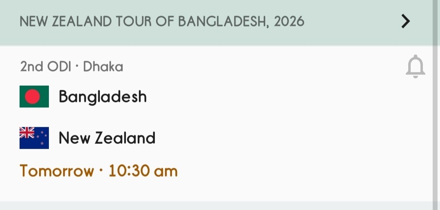
Task: Enable match reminder with bell icon
Action: (415, 67)
